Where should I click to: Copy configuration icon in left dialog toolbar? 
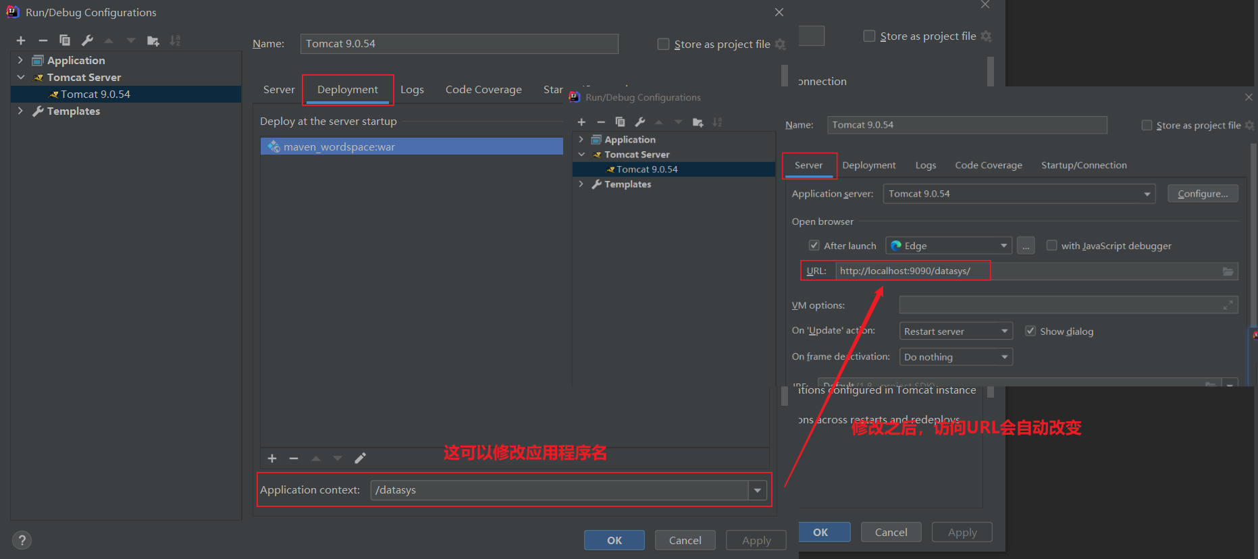click(x=65, y=41)
